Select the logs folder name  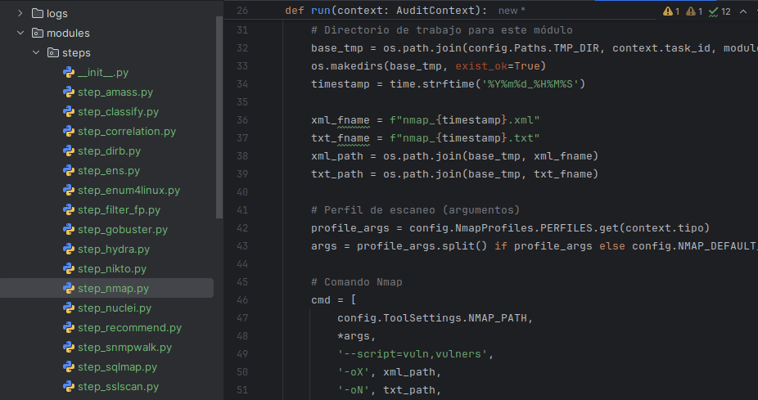(57, 14)
